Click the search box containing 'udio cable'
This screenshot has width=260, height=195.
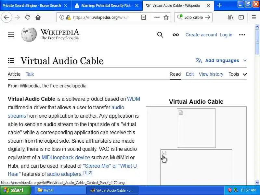193,17
